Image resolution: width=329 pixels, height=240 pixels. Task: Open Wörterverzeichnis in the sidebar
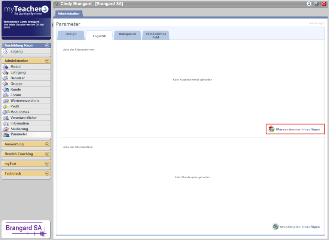pyautogui.click(x=25, y=101)
